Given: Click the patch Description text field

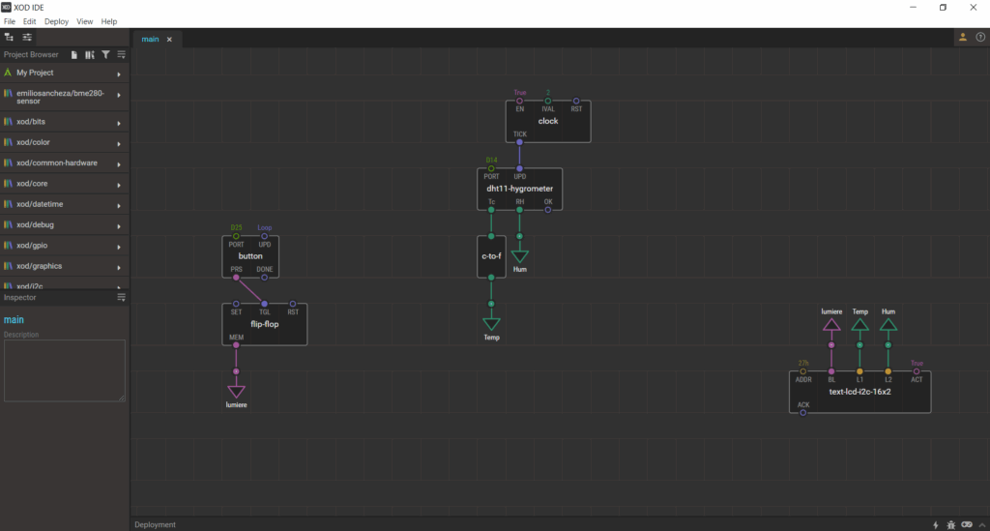Looking at the screenshot, I should pyautogui.click(x=65, y=370).
